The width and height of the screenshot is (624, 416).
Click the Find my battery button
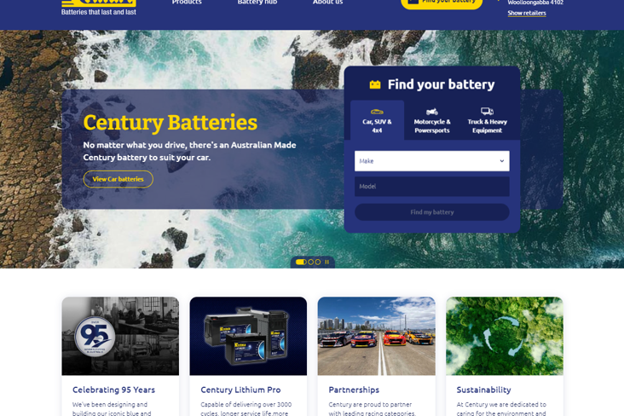tap(432, 212)
